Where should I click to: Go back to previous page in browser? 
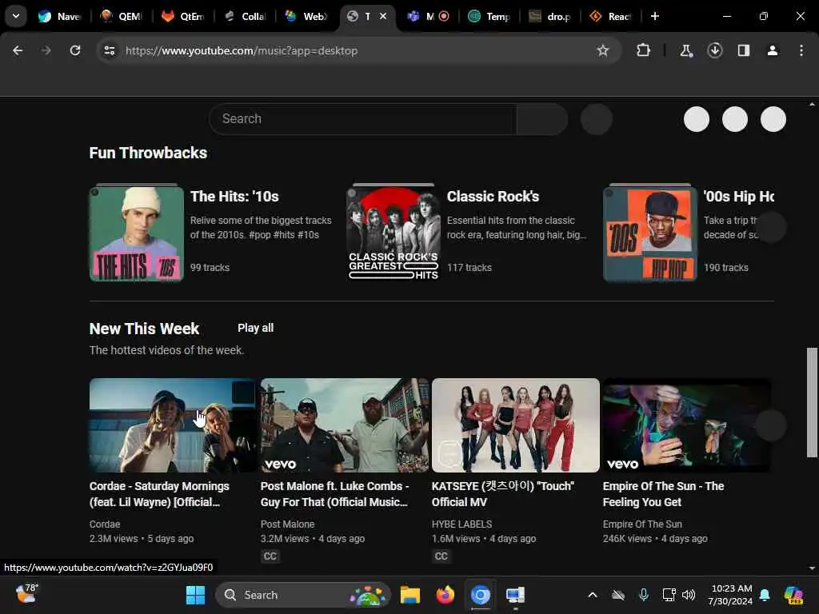tap(18, 50)
